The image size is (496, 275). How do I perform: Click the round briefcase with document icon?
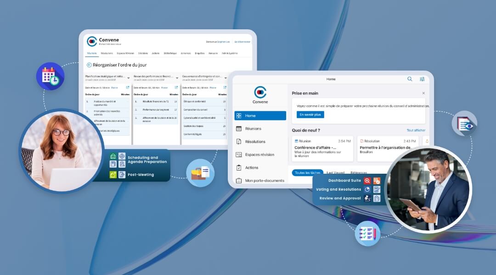pyautogui.click(x=200, y=173)
